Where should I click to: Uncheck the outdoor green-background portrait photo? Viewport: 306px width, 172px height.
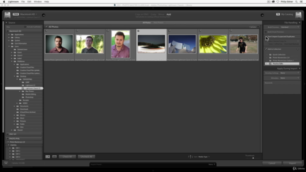(x=77, y=31)
